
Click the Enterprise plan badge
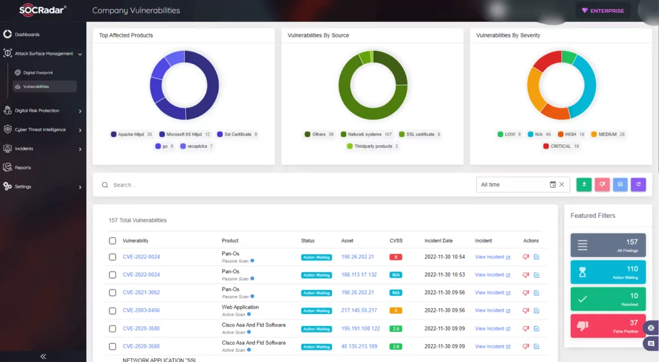(x=602, y=10)
